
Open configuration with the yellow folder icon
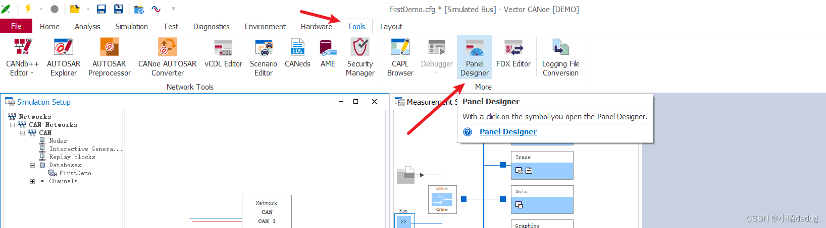tap(75, 9)
